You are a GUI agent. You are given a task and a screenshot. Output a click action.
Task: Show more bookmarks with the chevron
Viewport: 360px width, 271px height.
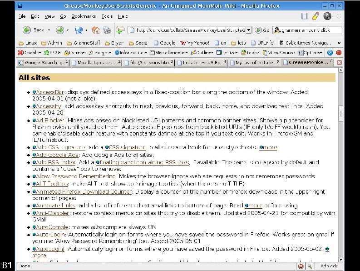(339, 43)
